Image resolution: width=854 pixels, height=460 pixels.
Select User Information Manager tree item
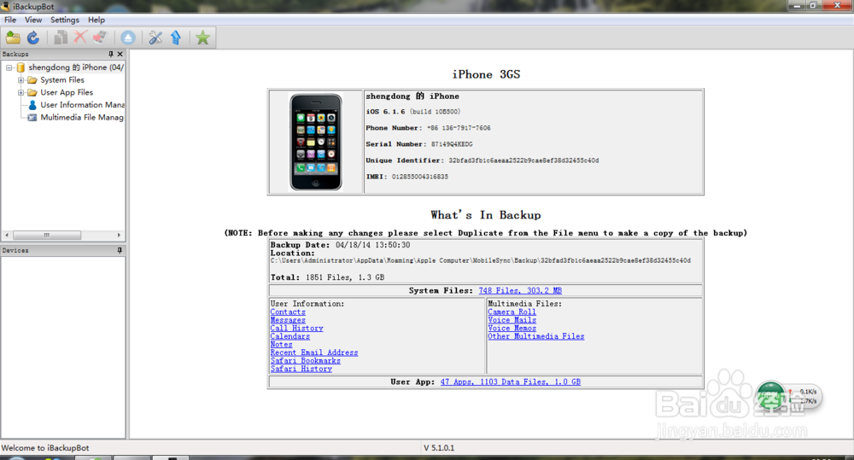(x=82, y=104)
